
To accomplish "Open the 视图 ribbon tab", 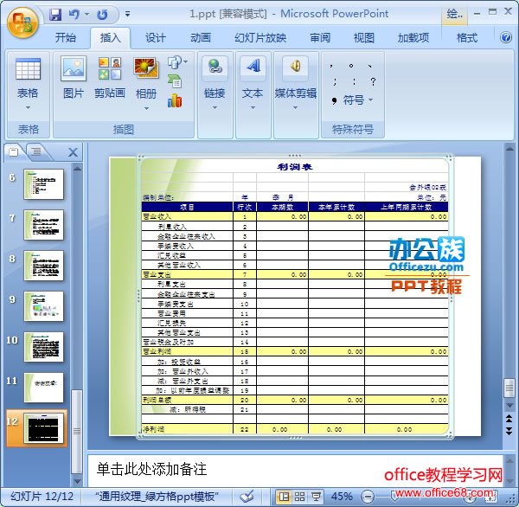I will 364,37.
